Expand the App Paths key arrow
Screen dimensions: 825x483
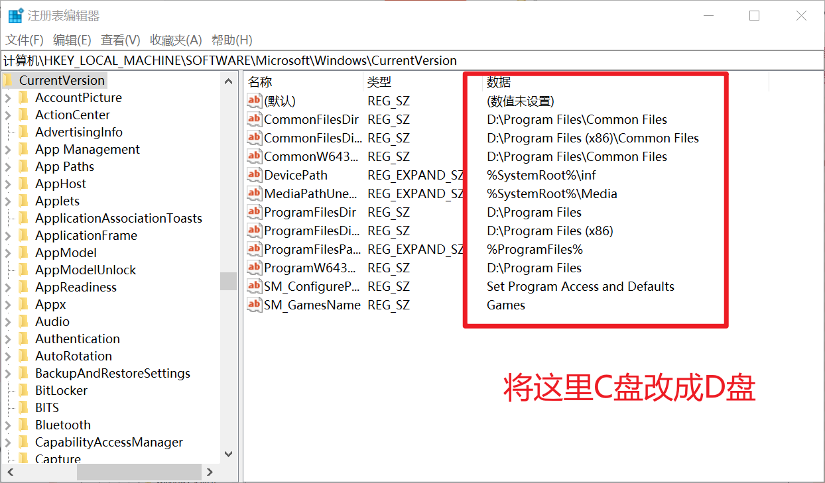8,167
